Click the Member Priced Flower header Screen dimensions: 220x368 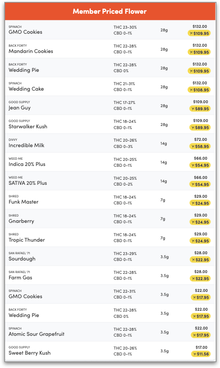pos(110,11)
